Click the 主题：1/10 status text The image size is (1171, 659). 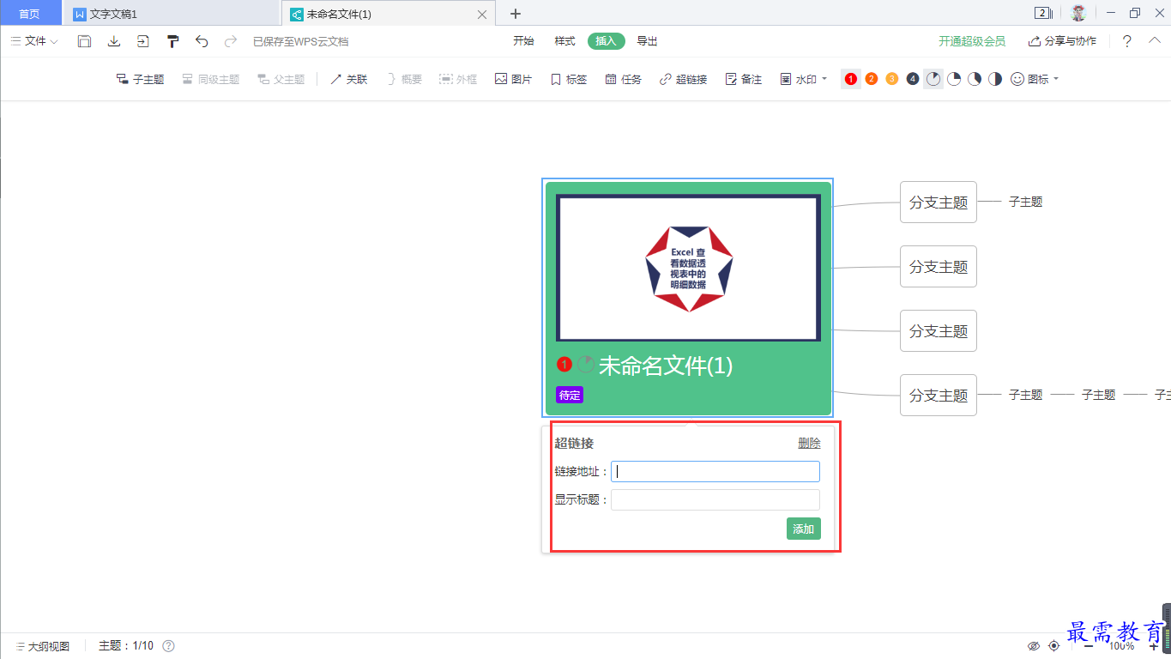(126, 646)
